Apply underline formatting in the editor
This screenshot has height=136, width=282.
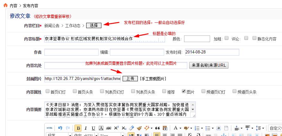pos(93,128)
